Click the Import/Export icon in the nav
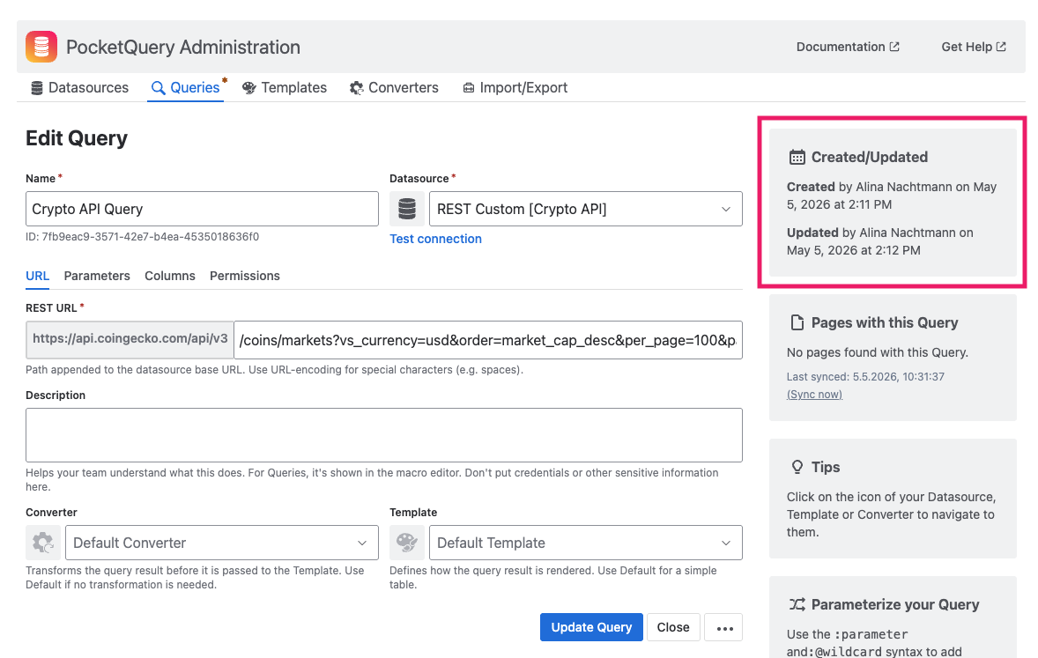The image size is (1038, 658). click(x=469, y=88)
